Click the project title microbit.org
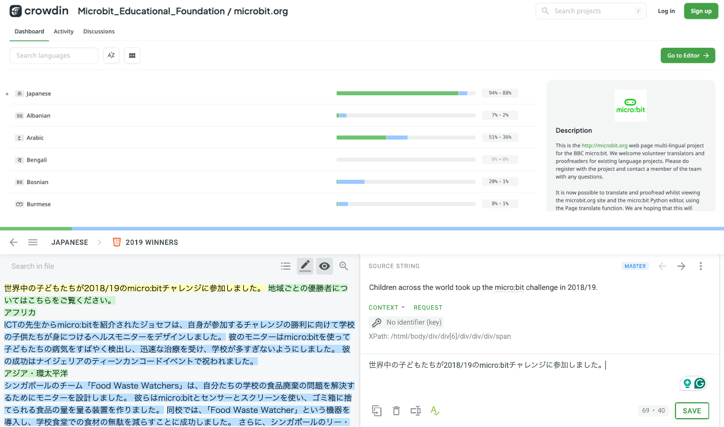Screen dimensions: 724x427 click(261, 11)
